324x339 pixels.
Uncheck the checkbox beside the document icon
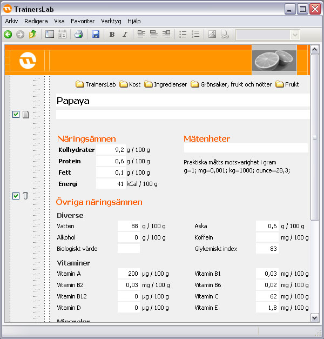point(16,114)
